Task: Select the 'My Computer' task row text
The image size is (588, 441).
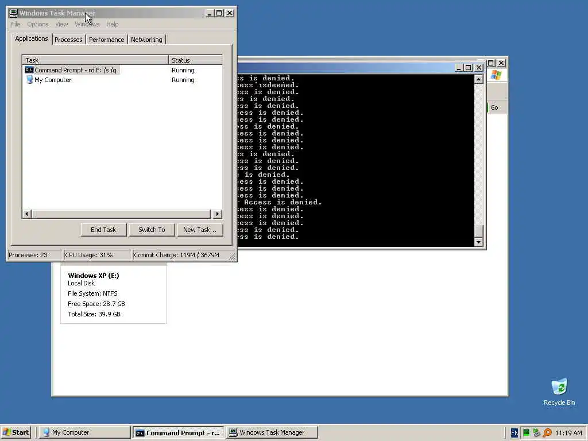Action: point(53,80)
